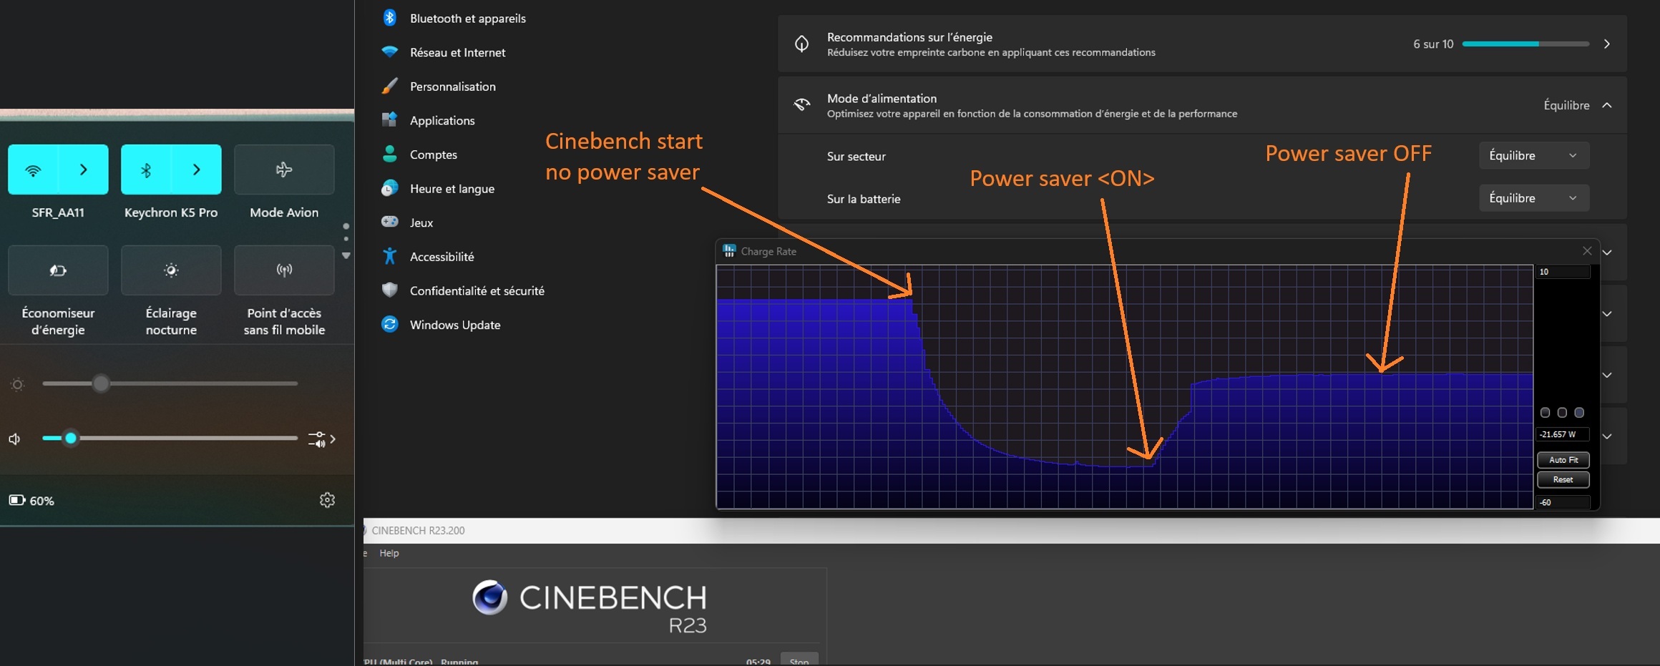
Task: Mute sound with the quick settings speaker icon
Action: (x=14, y=439)
